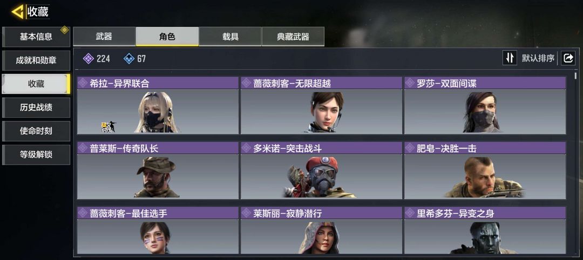
Task: Open 使命时刻 in sidebar
Action: tap(36, 131)
